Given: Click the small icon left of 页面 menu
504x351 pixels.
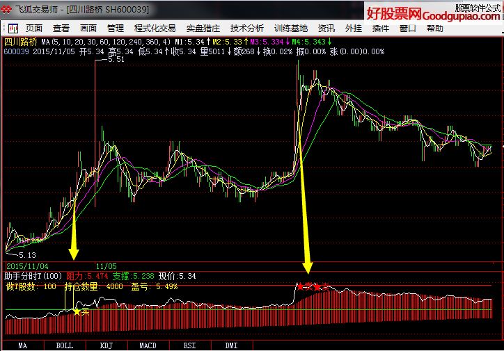Looking at the screenshot, I should coord(12,28).
